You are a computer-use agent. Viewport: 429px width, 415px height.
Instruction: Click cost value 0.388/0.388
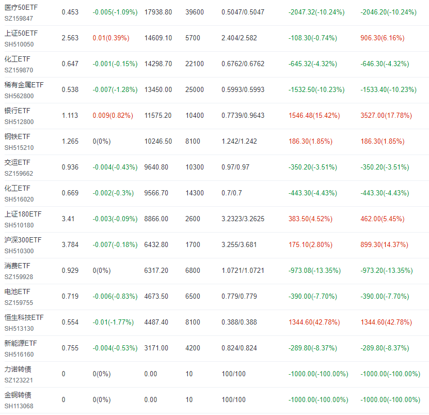point(239,322)
